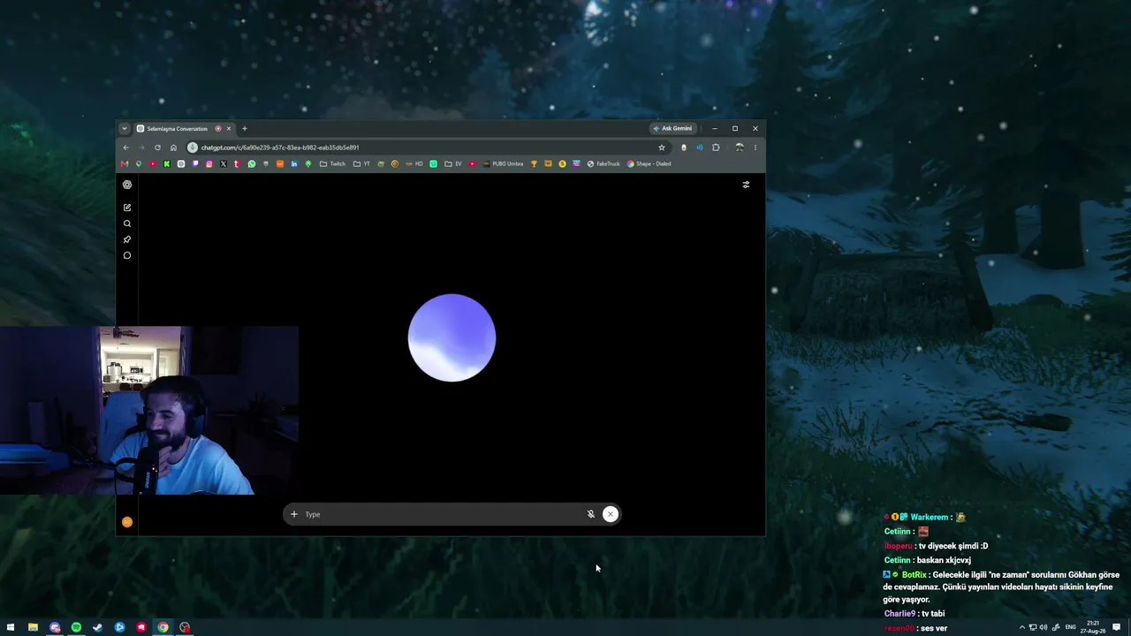Screen dimensions: 1131x636
Task: Open the Windows notification center
Action: pos(1117,628)
